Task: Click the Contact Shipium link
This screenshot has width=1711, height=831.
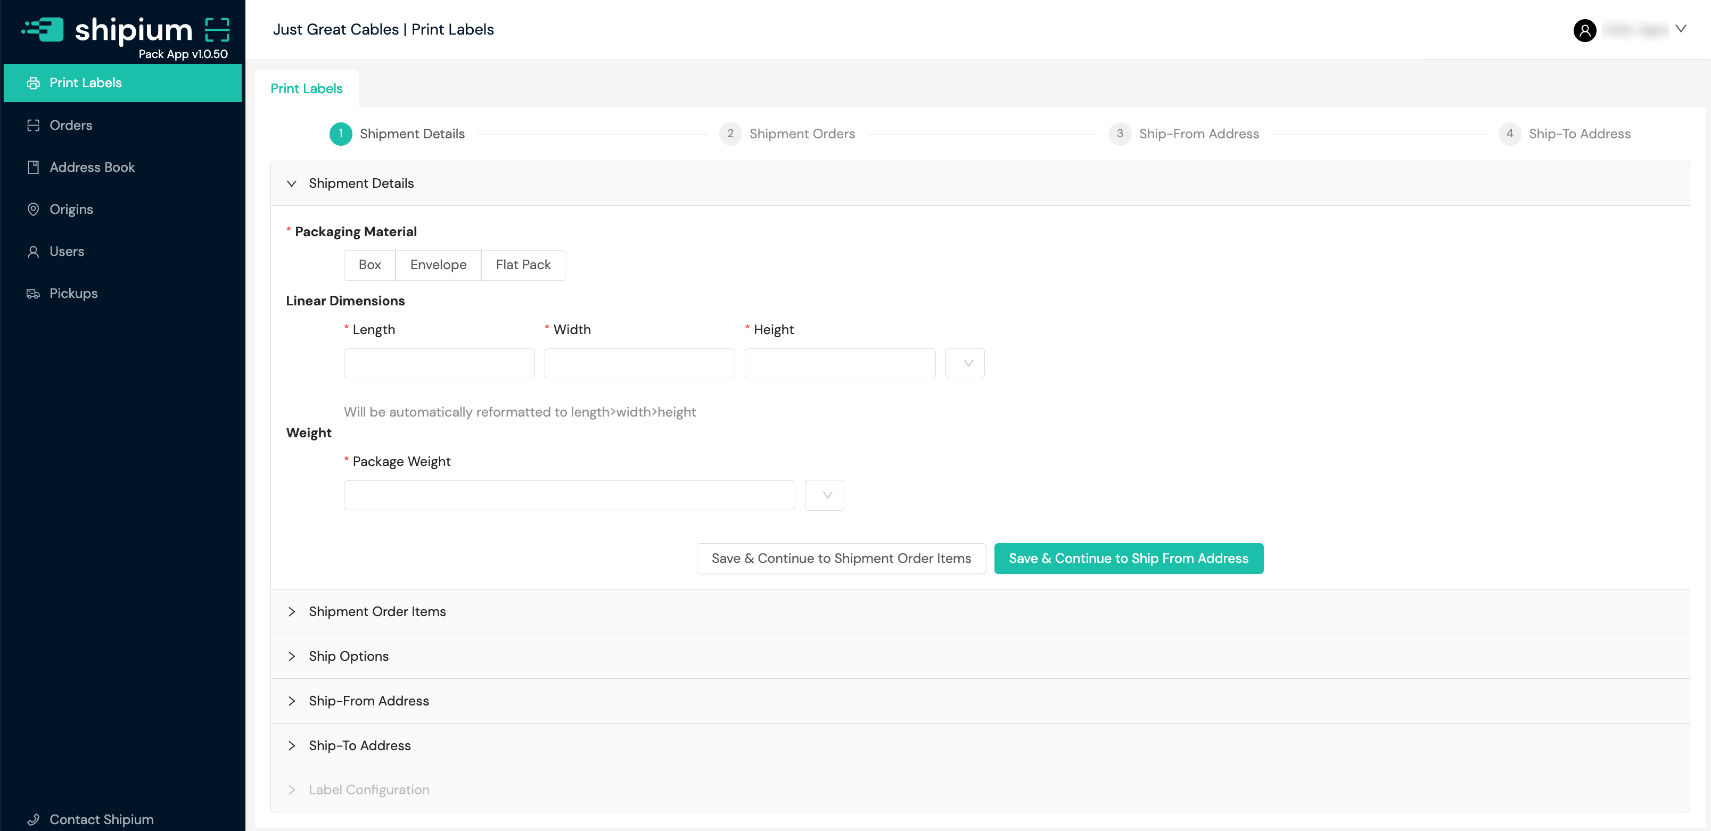Action: (101, 820)
